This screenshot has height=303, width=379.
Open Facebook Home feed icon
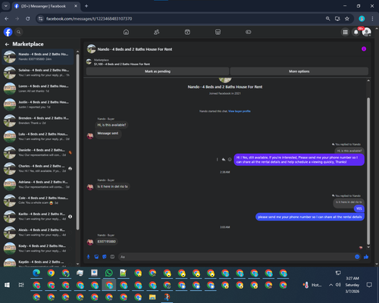126,32
